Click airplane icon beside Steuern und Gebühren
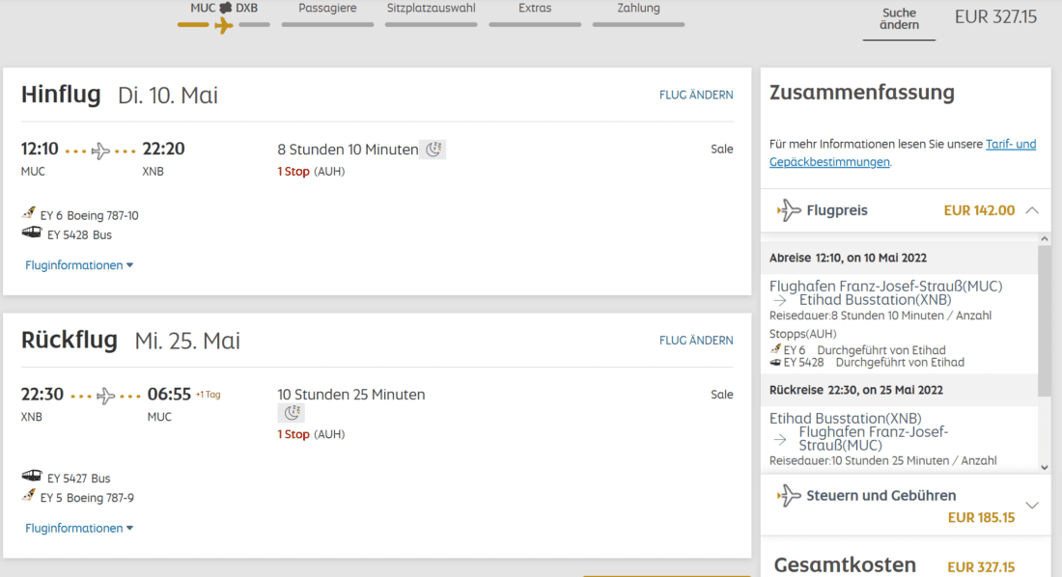1062x577 pixels. click(789, 496)
